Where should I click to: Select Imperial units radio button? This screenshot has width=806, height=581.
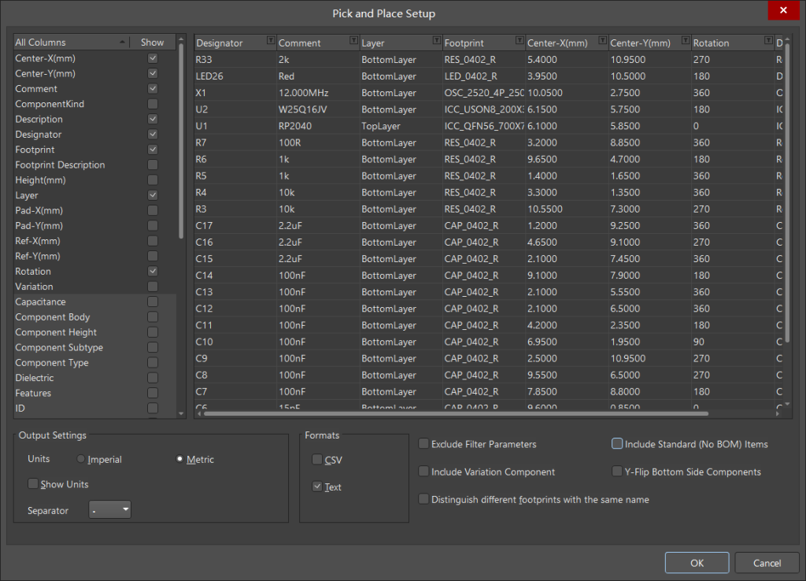pyautogui.click(x=81, y=459)
